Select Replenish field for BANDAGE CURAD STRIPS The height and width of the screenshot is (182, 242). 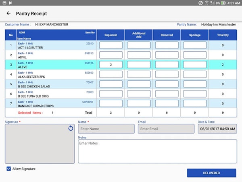[111, 104]
